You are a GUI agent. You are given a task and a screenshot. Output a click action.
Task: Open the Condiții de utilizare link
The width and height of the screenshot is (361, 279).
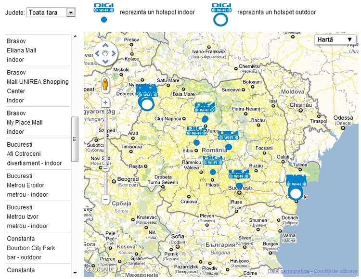[335, 271]
